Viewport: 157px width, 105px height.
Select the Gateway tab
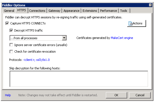(54, 11)
